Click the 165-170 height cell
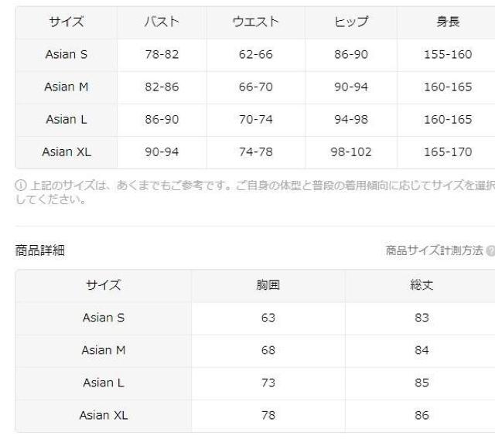Image resolution: width=495 pixels, height=446 pixels. click(x=447, y=152)
